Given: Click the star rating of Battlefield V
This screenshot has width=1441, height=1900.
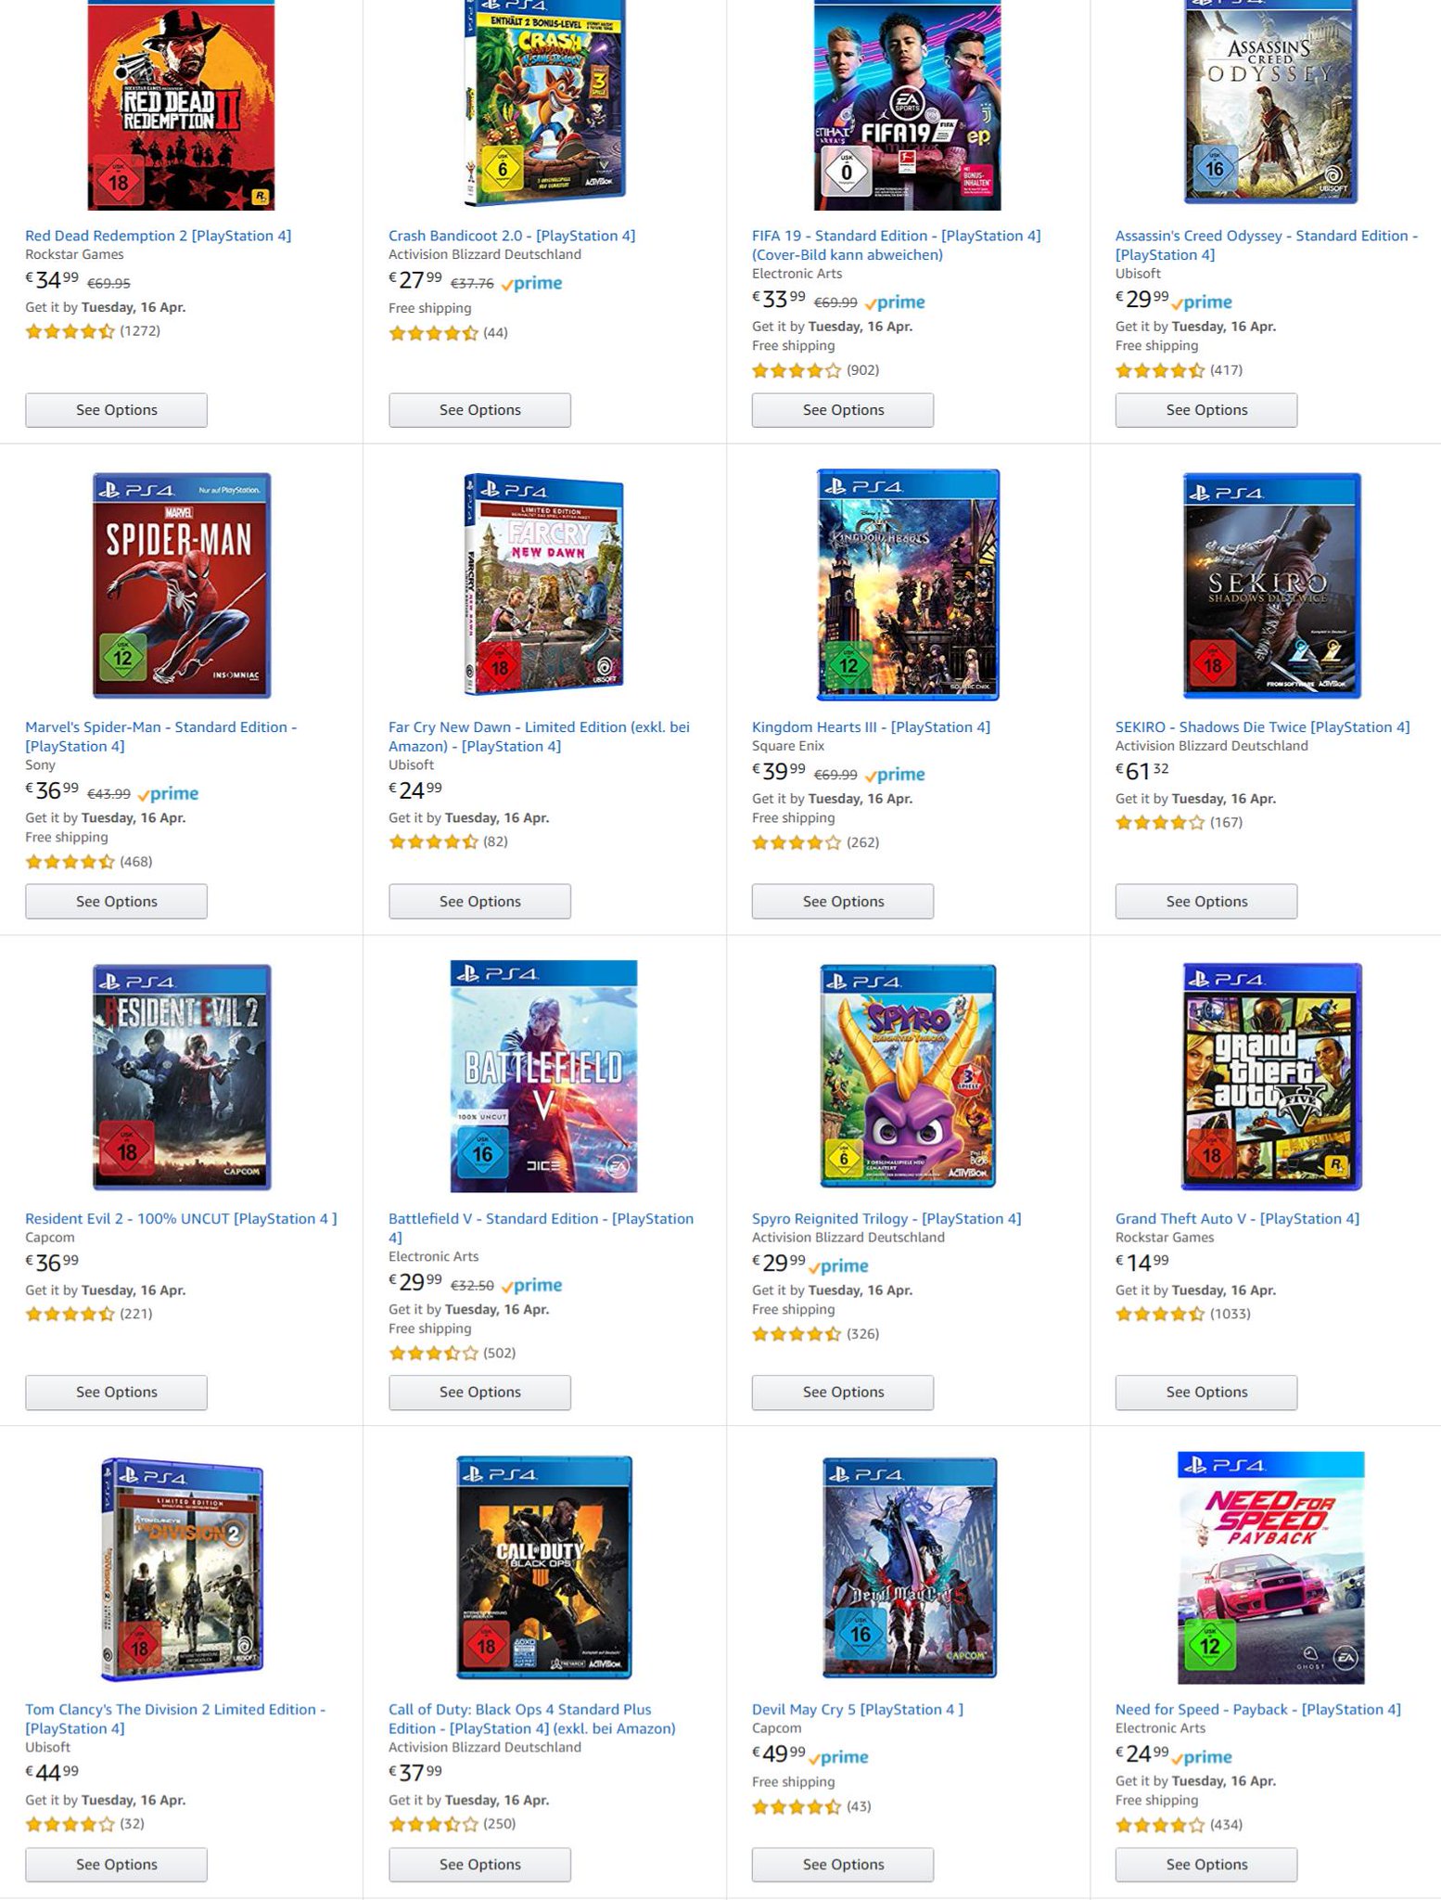Looking at the screenshot, I should tap(433, 1353).
